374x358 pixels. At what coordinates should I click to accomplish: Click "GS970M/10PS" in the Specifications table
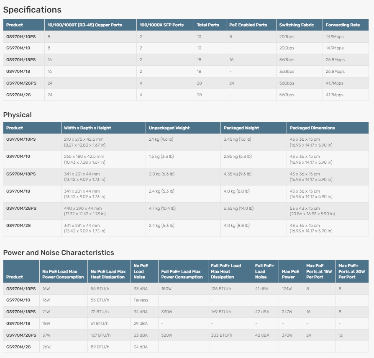pos(21,37)
